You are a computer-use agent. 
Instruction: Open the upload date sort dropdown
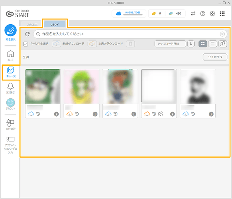point(170,44)
